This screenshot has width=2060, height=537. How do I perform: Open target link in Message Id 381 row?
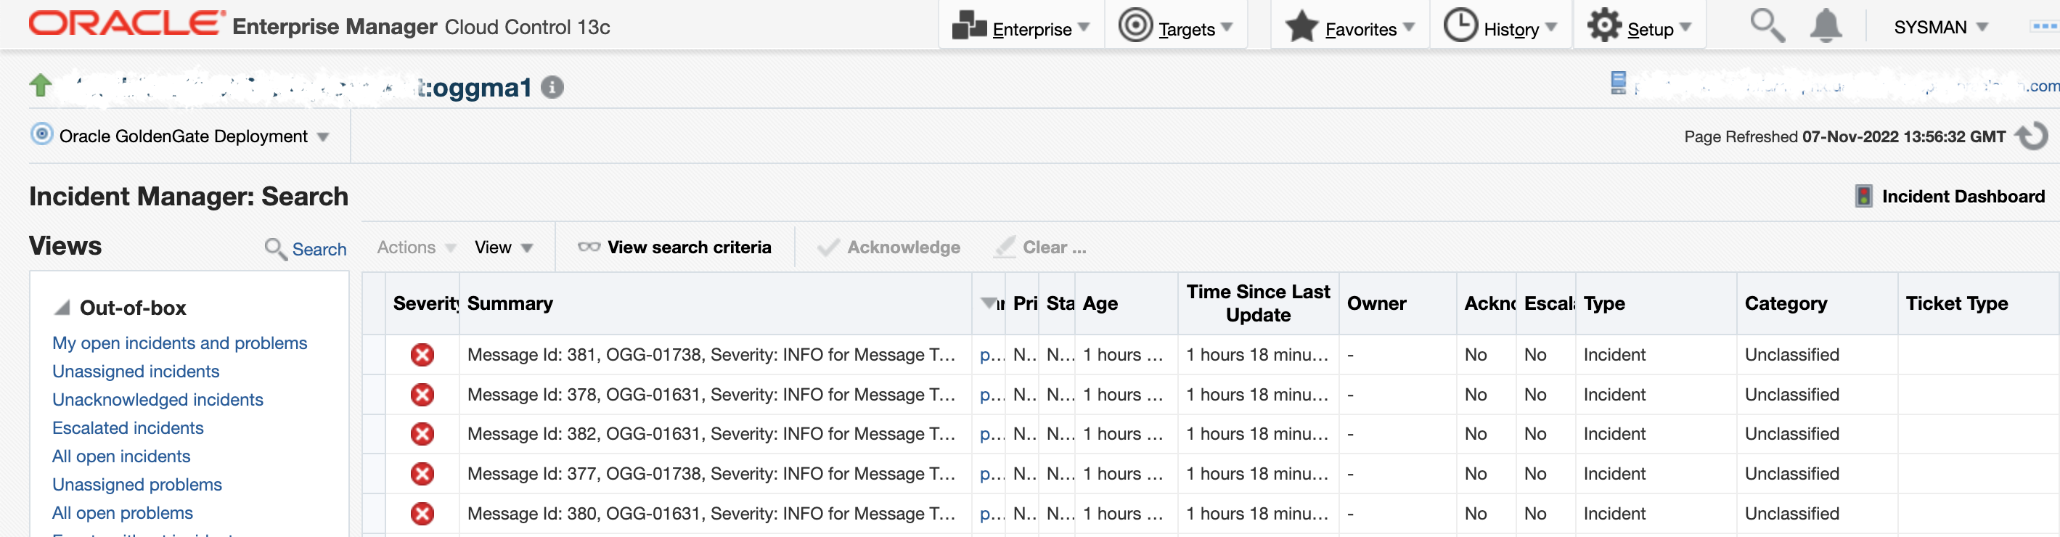(992, 355)
